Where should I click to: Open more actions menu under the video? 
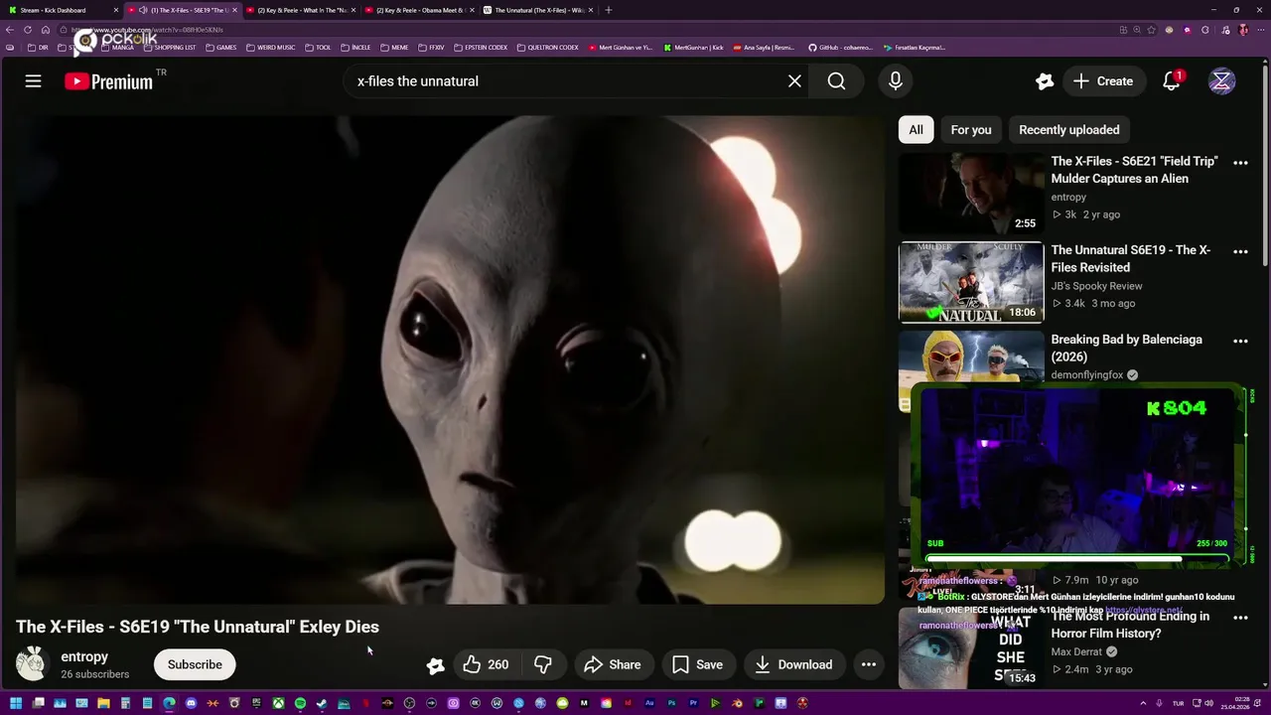[x=868, y=664]
